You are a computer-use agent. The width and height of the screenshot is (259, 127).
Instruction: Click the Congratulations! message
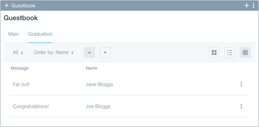point(31,106)
